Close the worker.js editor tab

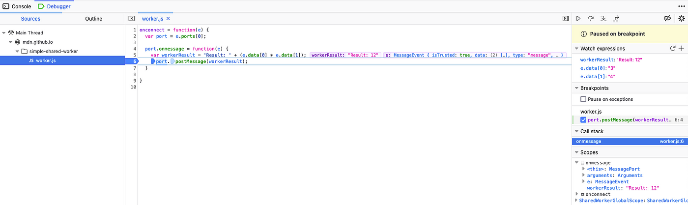click(x=168, y=18)
